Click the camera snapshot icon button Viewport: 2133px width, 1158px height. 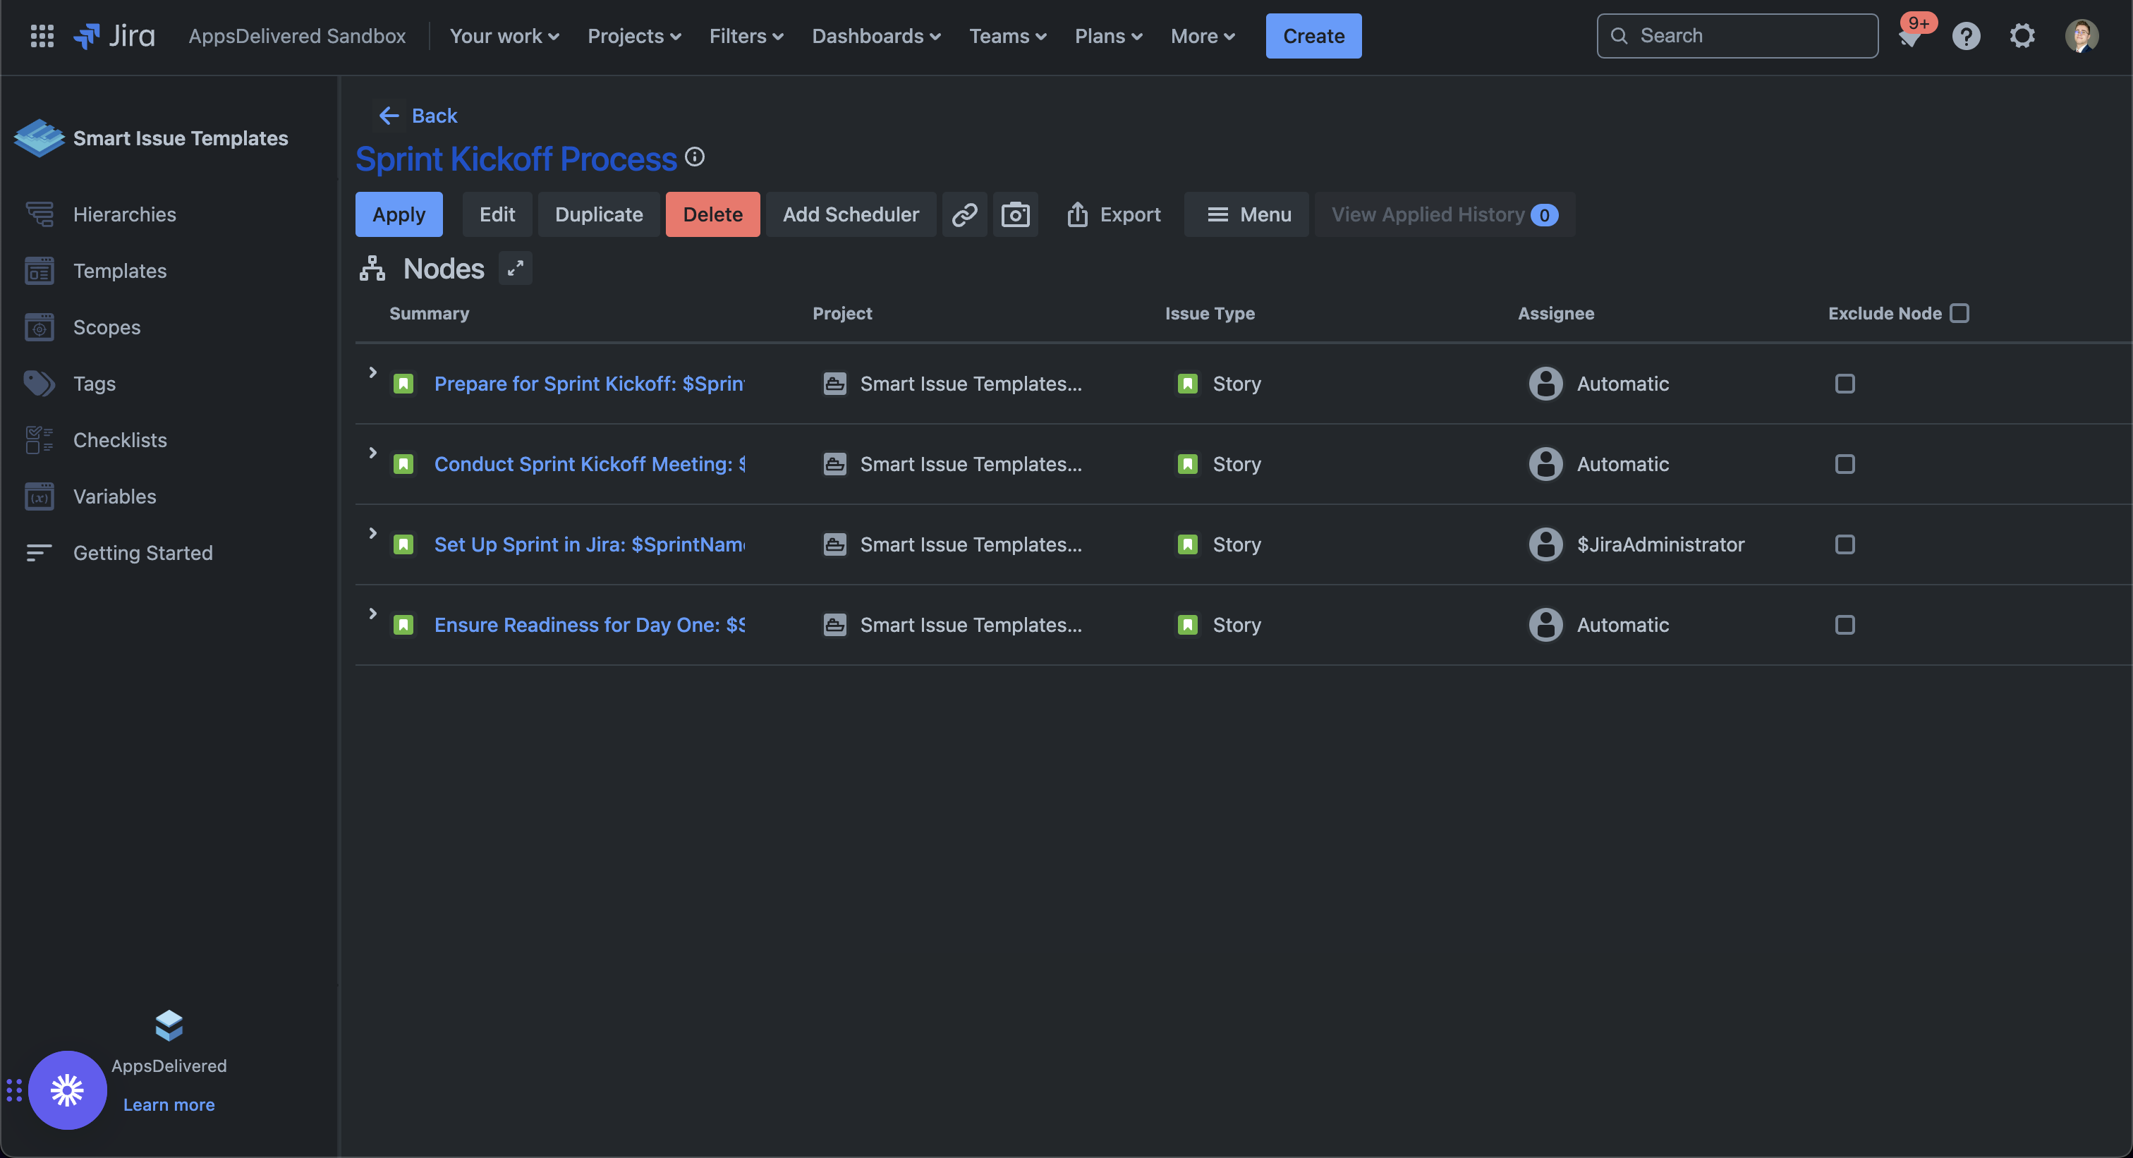(1015, 214)
